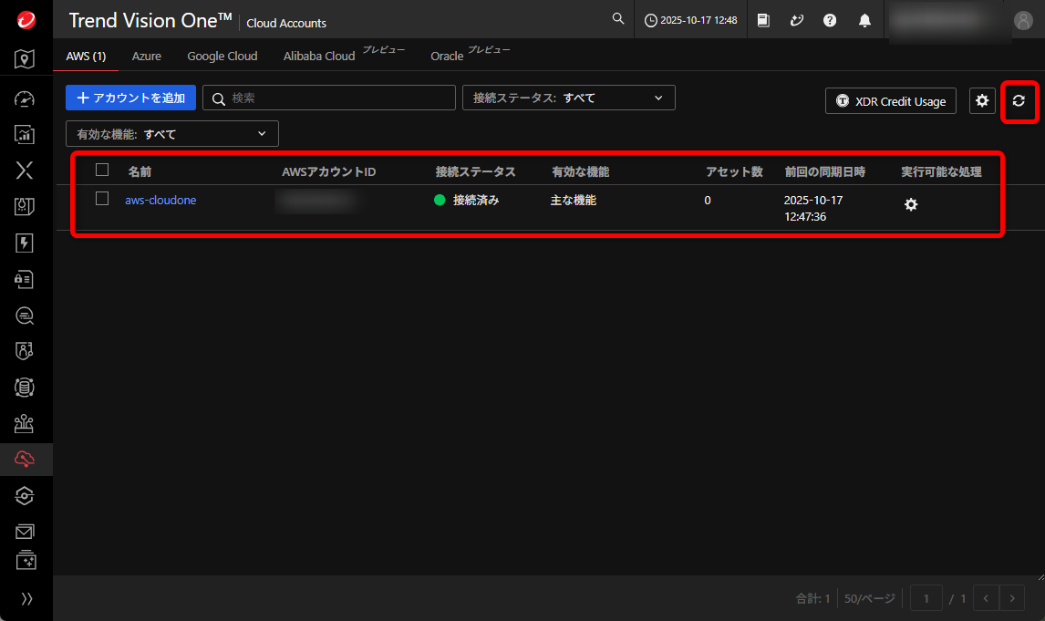Click the AWSアカウントID column header

click(329, 172)
